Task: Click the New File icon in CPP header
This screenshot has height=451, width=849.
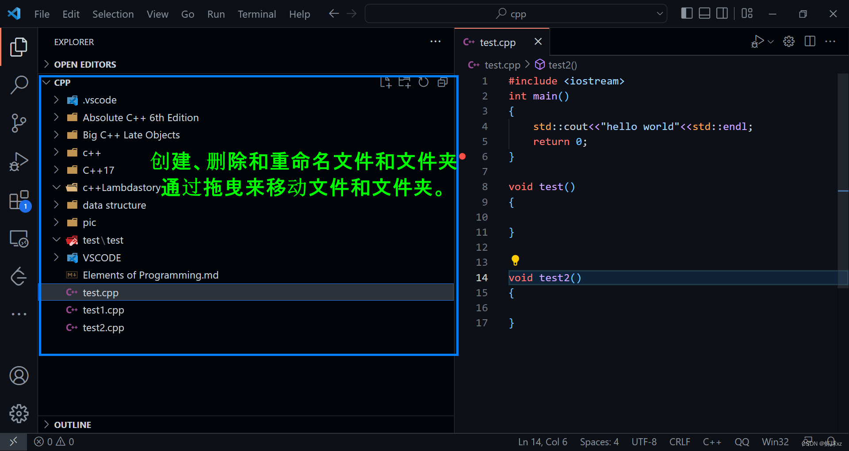Action: point(386,82)
